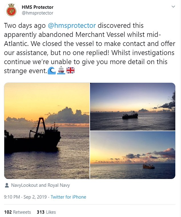
Task: Click the wave emoji in the tweet
Action: point(51,70)
